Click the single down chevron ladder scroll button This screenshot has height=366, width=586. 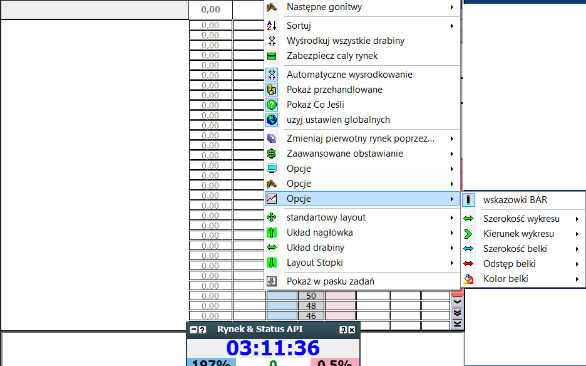(x=458, y=301)
